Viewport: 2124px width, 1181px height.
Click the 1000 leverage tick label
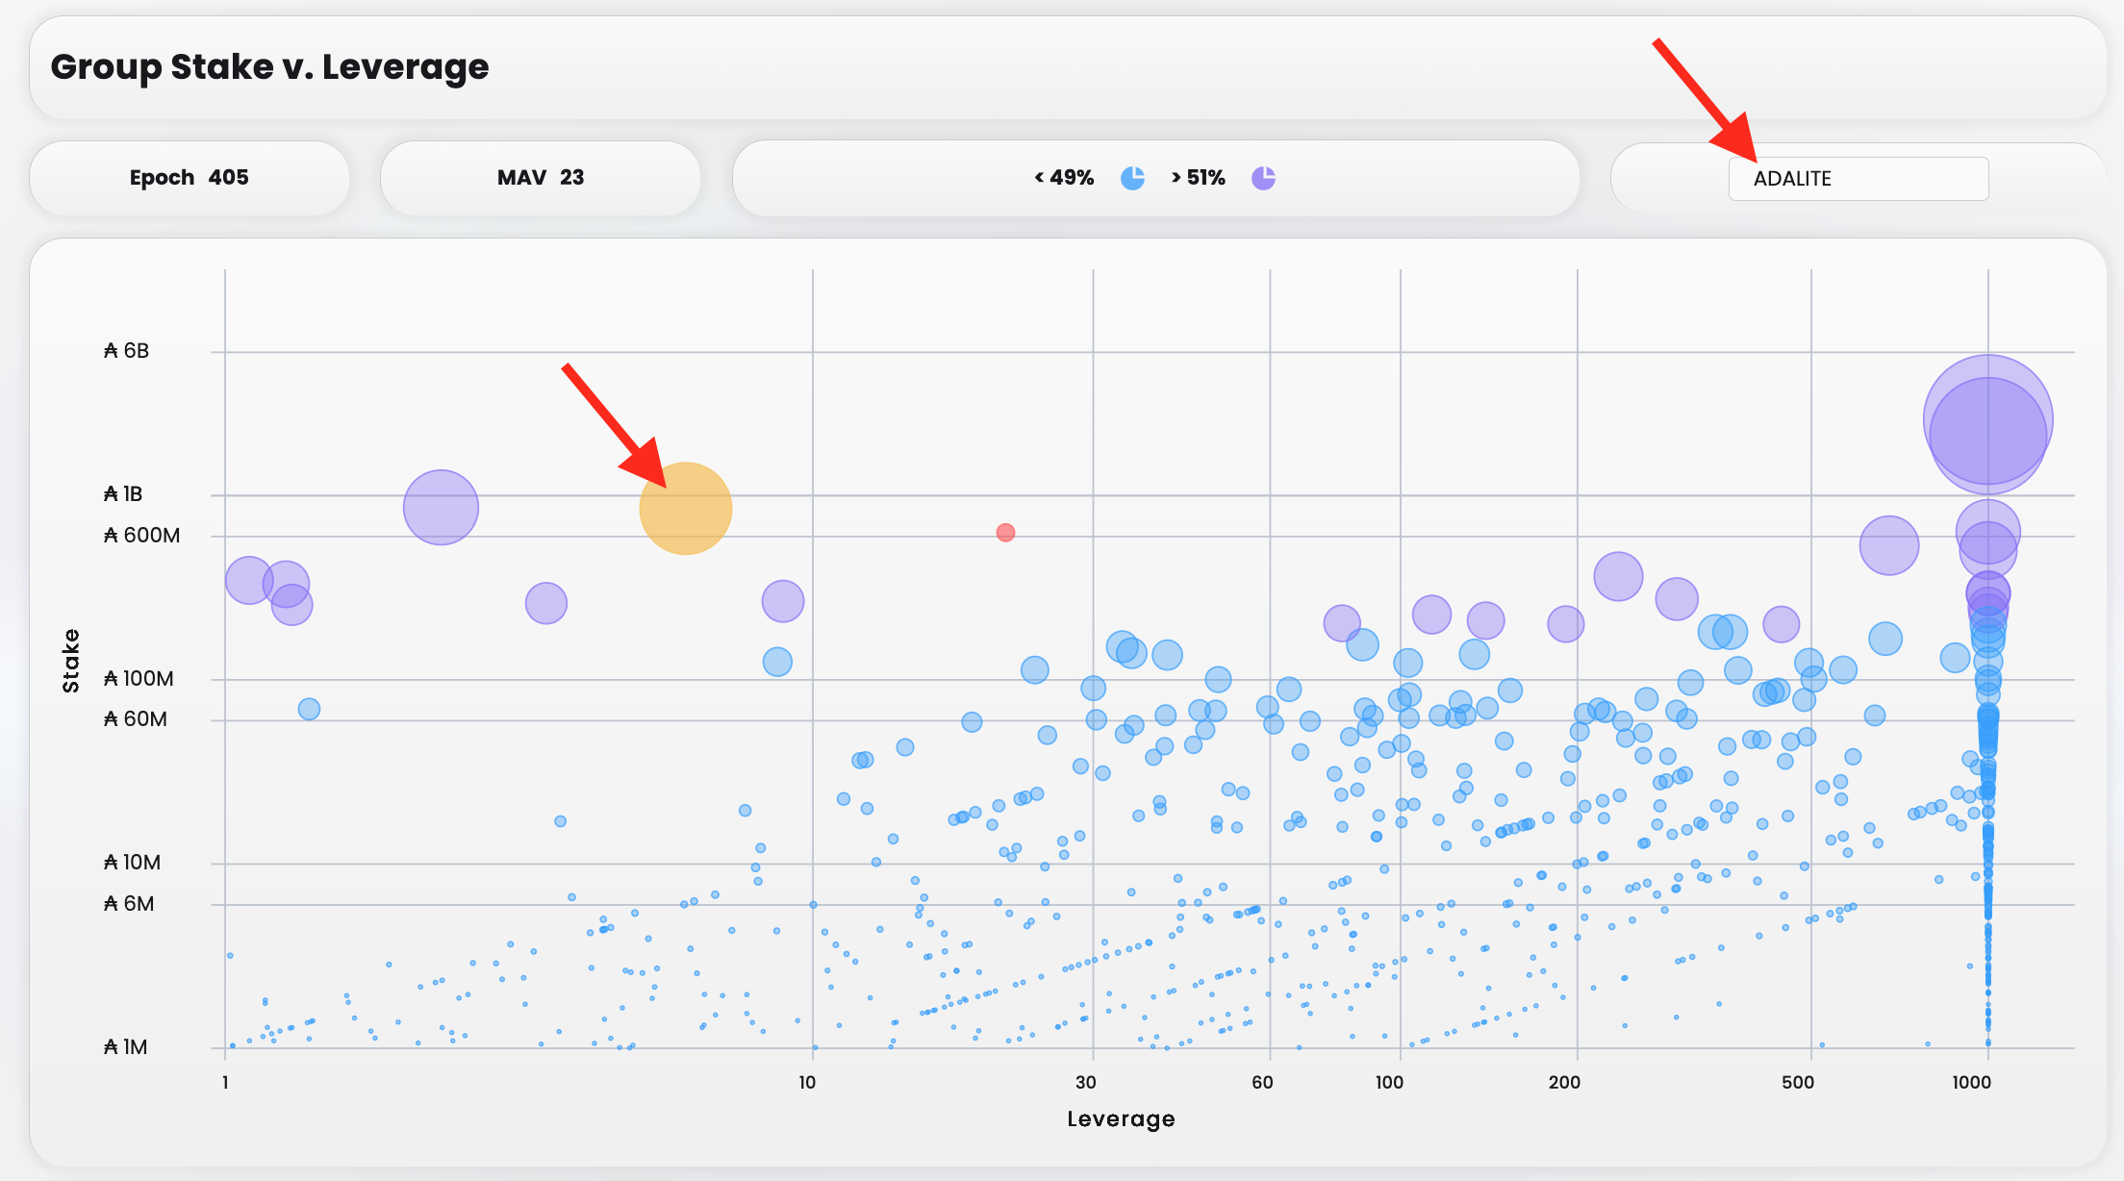pyautogui.click(x=1971, y=1082)
